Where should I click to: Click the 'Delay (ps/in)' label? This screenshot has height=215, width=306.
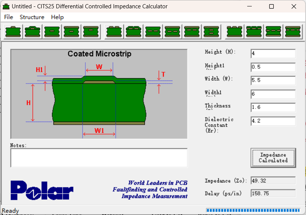(223, 193)
